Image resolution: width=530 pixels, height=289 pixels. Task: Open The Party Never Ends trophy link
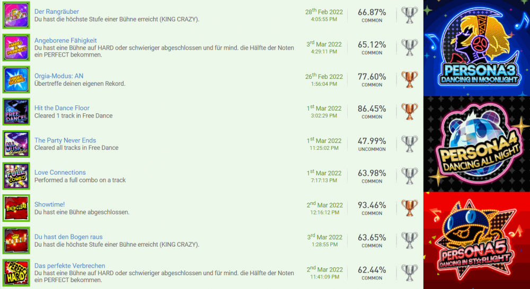coord(65,140)
